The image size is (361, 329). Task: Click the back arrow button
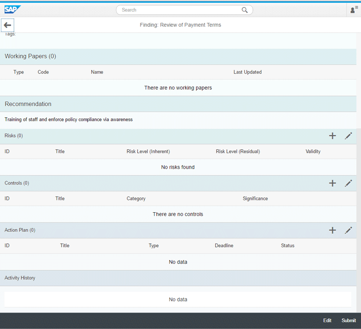[8, 25]
